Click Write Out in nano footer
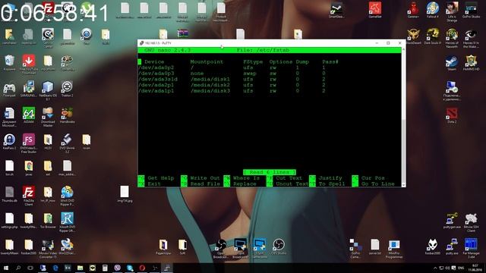The height and width of the screenshot is (273, 486). click(205, 178)
